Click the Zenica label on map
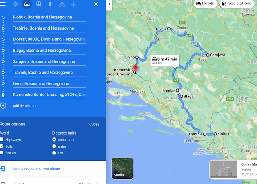The width and height of the screenshot is (257, 184). 182,28
